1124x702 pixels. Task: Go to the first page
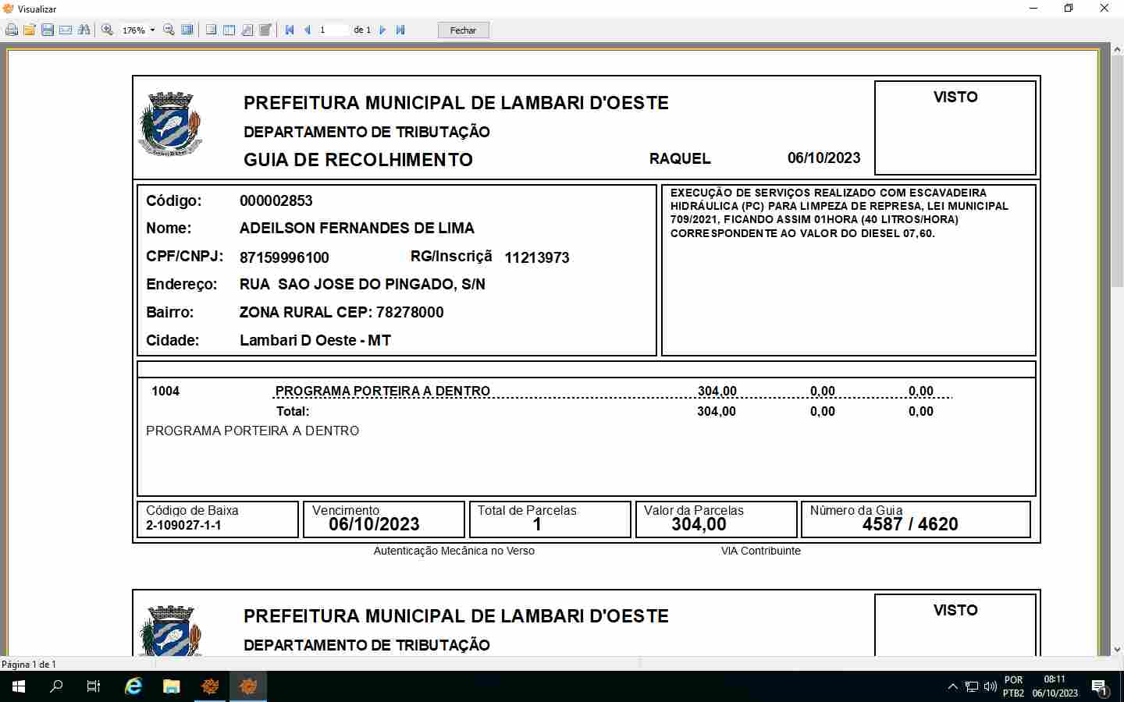[x=290, y=30]
